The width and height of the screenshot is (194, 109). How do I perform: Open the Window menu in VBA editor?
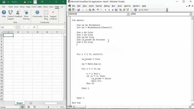pos(136,6)
